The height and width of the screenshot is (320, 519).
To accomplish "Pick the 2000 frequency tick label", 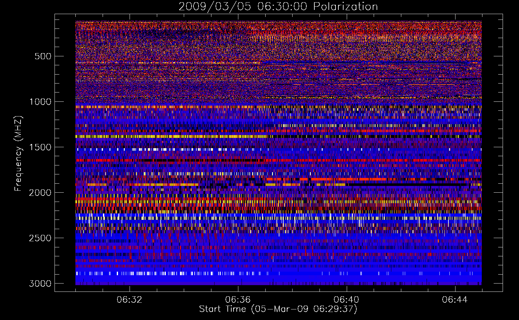I will coord(40,193).
